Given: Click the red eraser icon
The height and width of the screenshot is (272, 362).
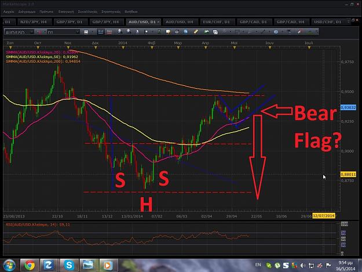Looking at the screenshot, I should point(299,32).
